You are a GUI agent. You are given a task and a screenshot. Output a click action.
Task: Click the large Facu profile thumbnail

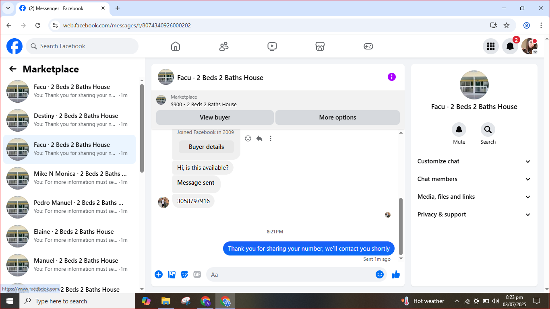pos(474,85)
